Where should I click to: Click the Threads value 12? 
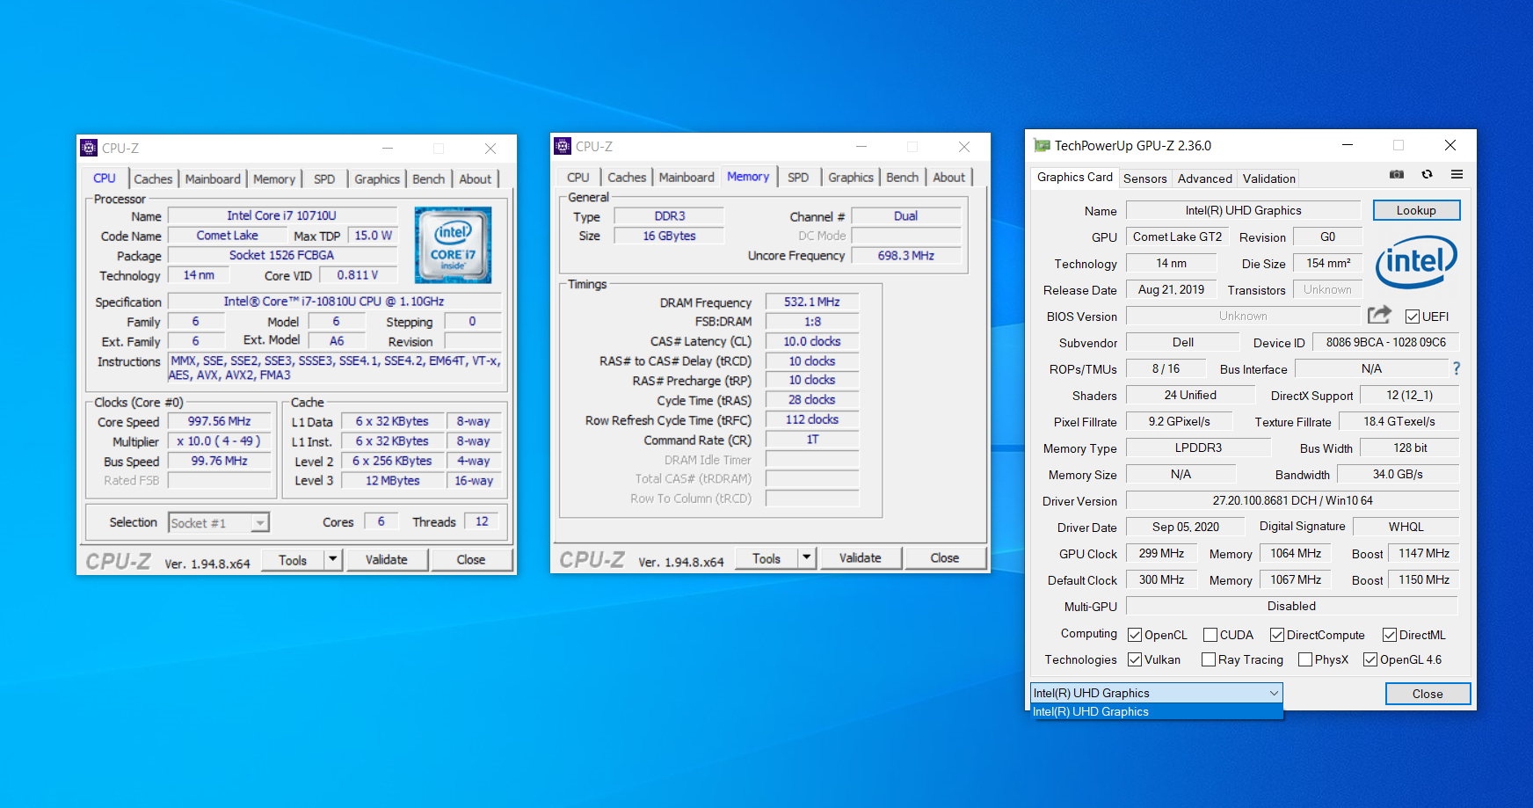click(x=482, y=521)
